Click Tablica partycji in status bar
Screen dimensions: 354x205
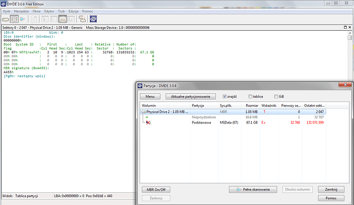26,196
